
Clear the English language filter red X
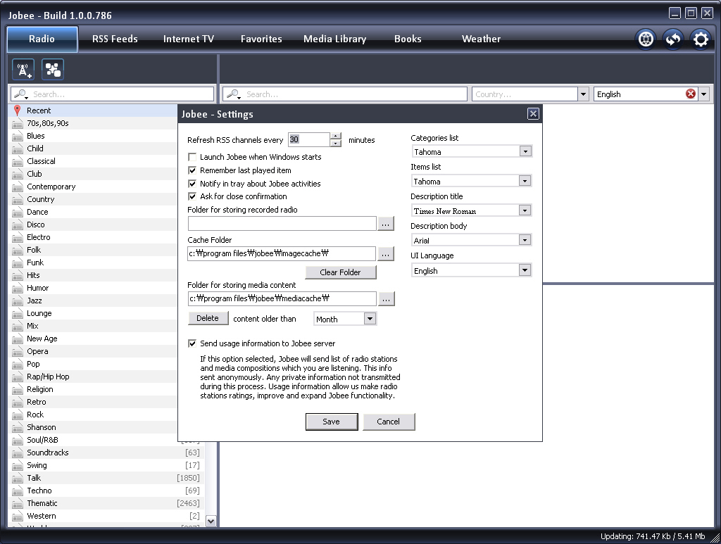(x=690, y=94)
